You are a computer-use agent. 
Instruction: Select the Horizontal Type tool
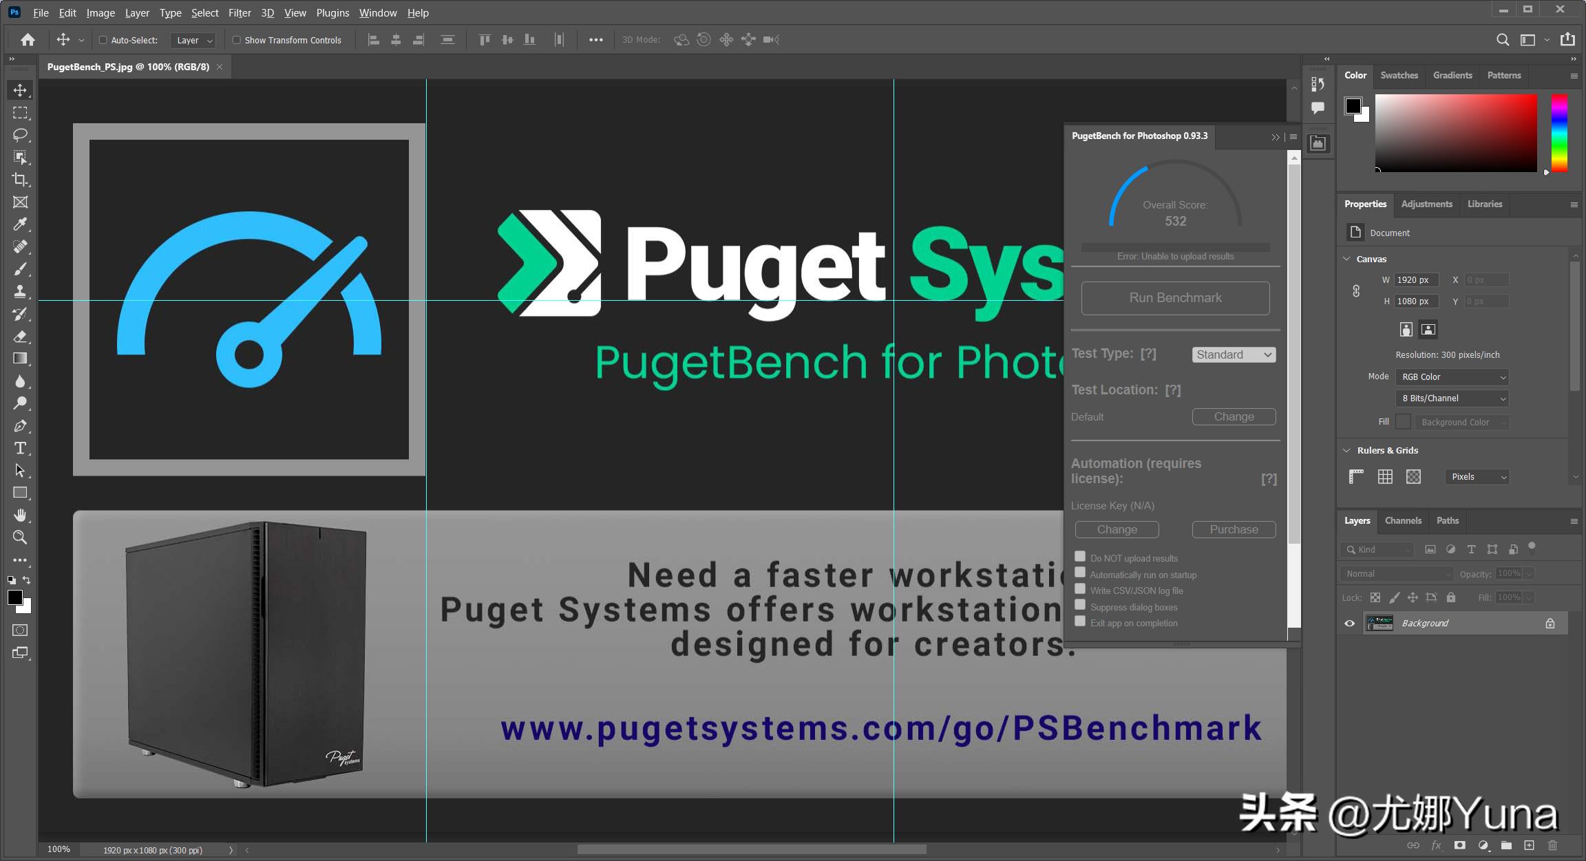[20, 448]
